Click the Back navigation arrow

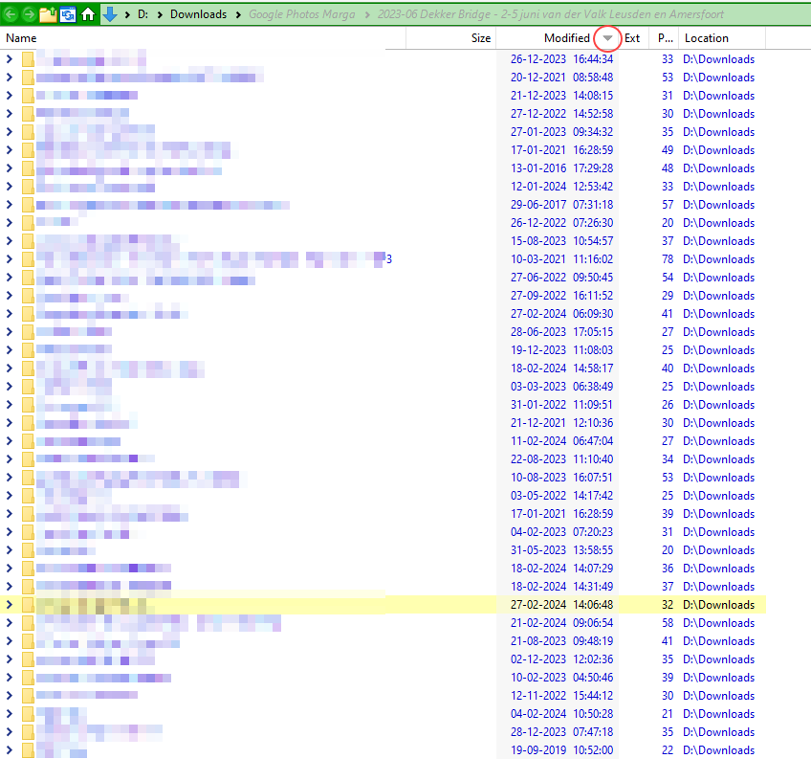[11, 14]
